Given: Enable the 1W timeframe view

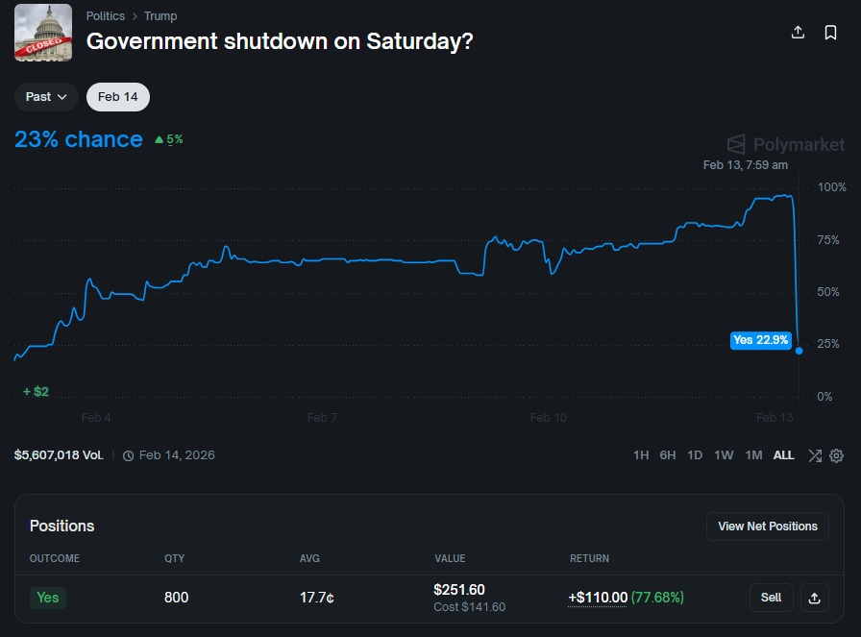Looking at the screenshot, I should 724,454.
